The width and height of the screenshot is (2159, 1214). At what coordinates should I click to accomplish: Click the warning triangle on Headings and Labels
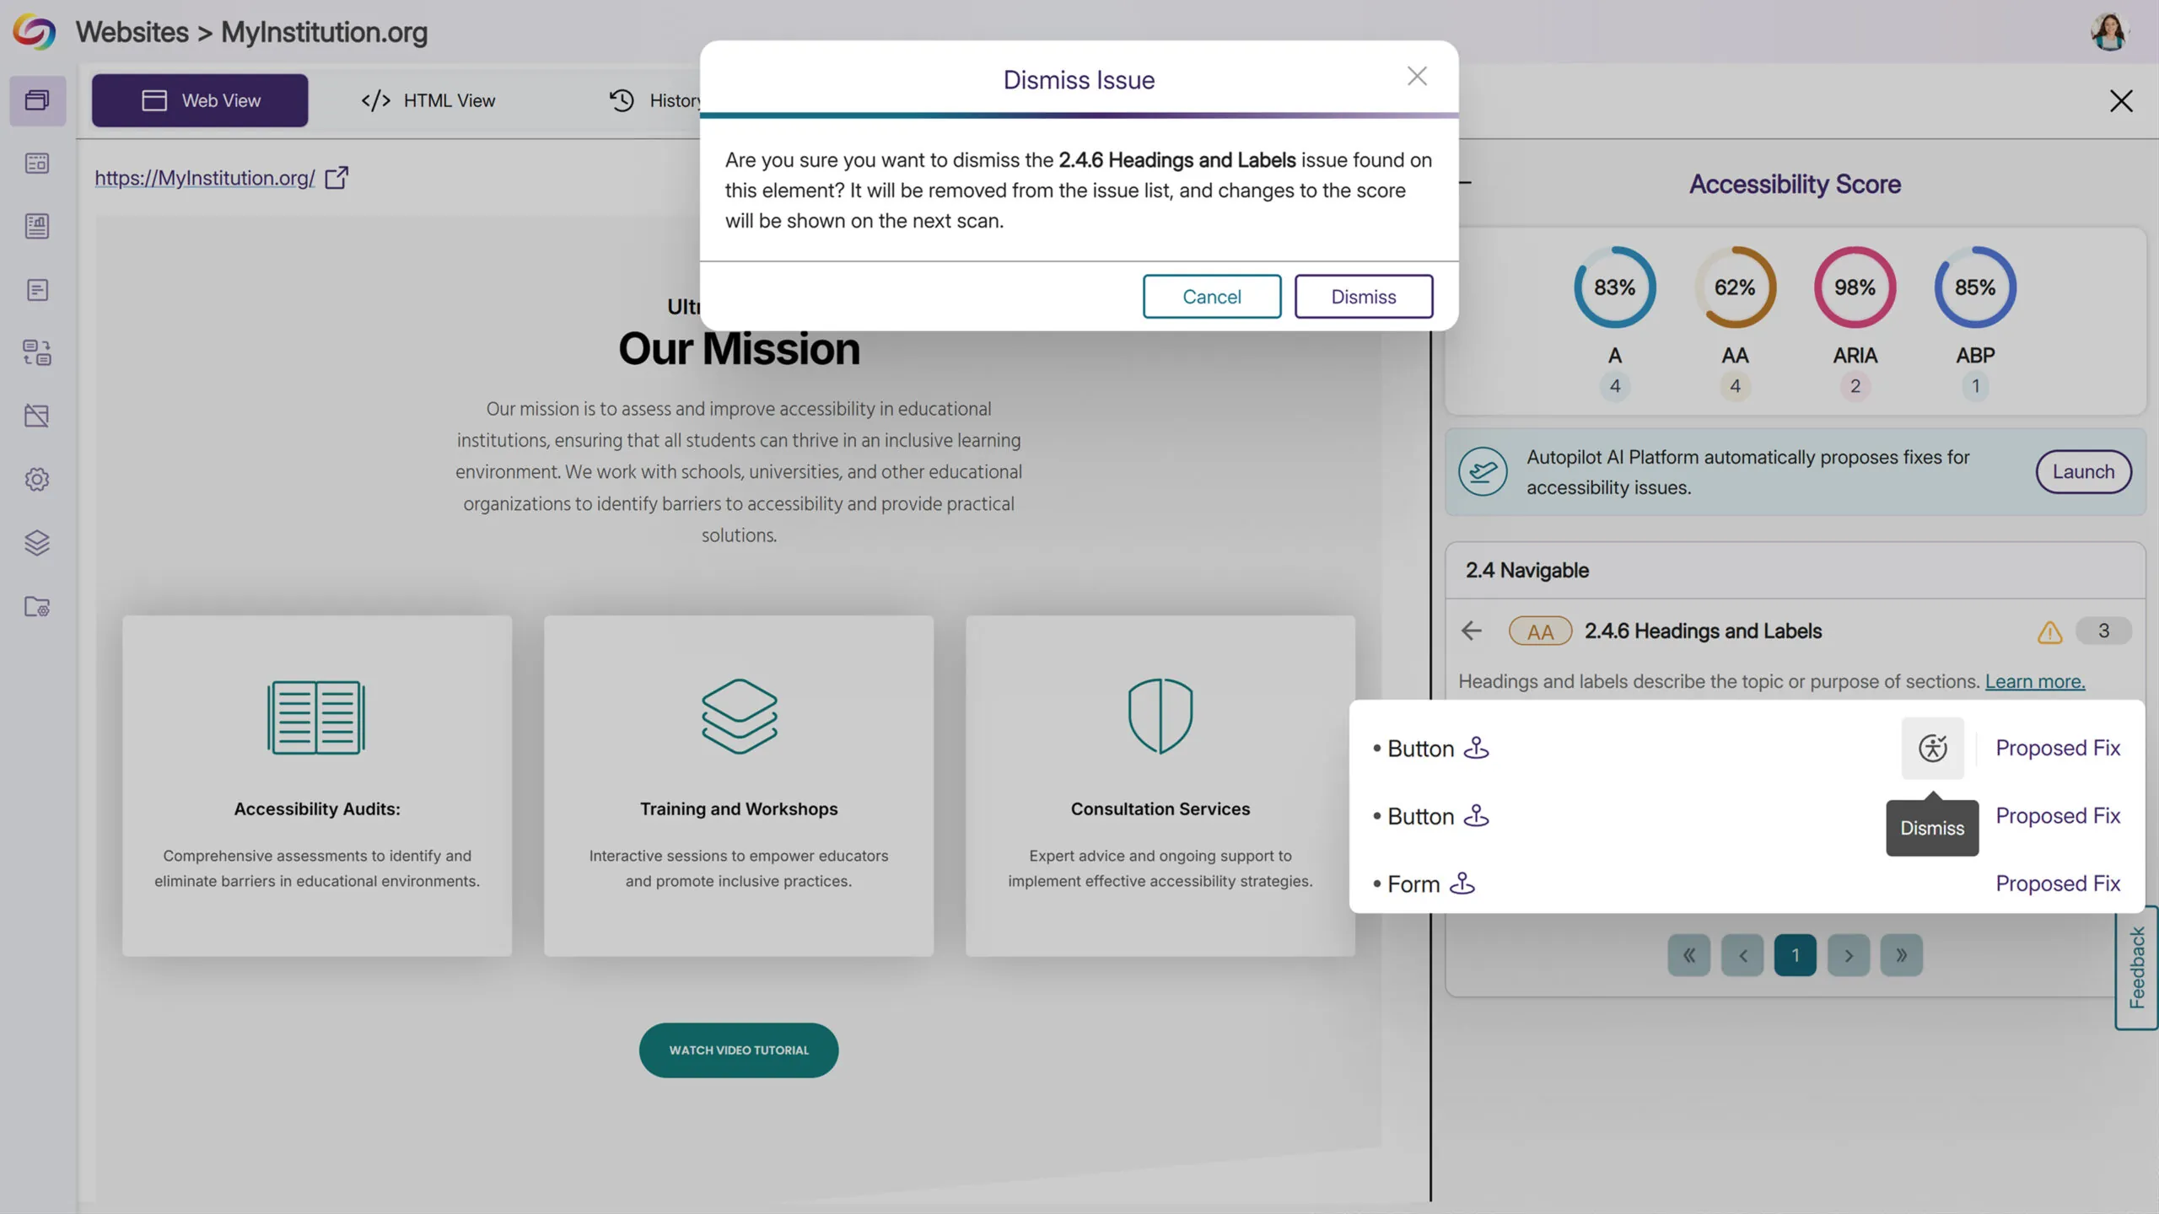click(2049, 631)
